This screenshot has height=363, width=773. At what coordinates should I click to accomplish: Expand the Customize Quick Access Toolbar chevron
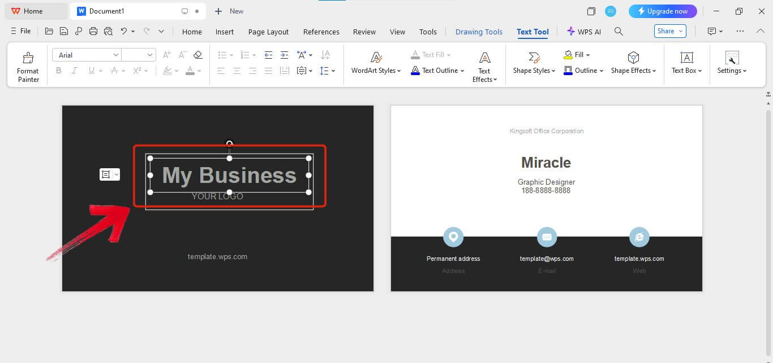click(x=161, y=32)
